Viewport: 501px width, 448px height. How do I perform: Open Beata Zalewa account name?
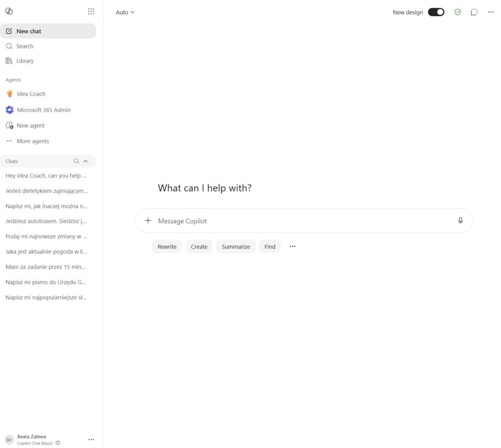32,436
